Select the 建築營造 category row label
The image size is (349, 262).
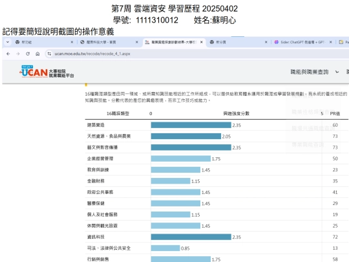click(96, 125)
